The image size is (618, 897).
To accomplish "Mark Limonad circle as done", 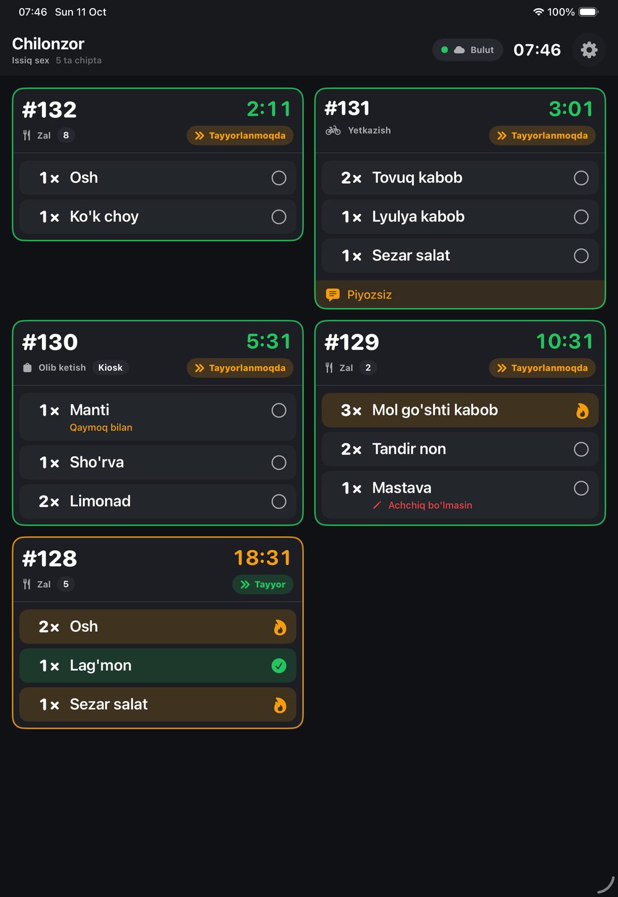I will coord(279,501).
